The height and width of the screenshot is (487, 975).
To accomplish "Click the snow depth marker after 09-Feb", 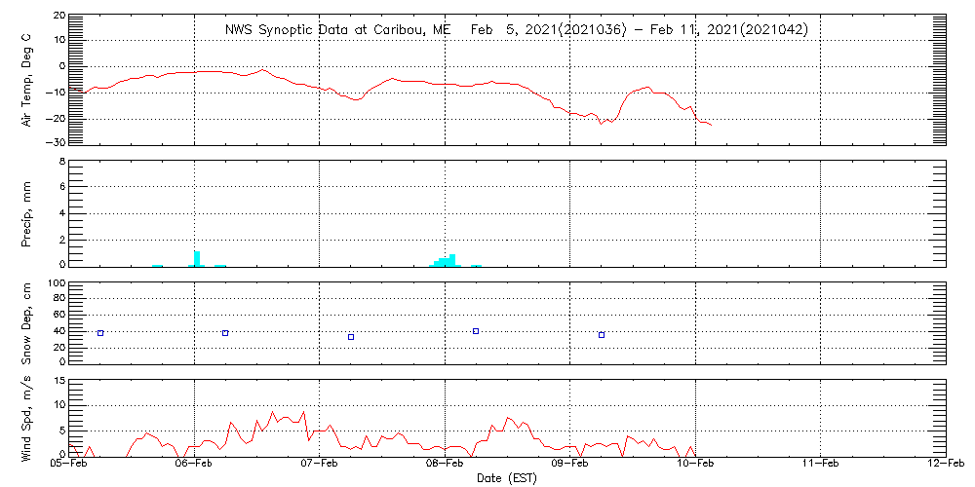I will [602, 335].
